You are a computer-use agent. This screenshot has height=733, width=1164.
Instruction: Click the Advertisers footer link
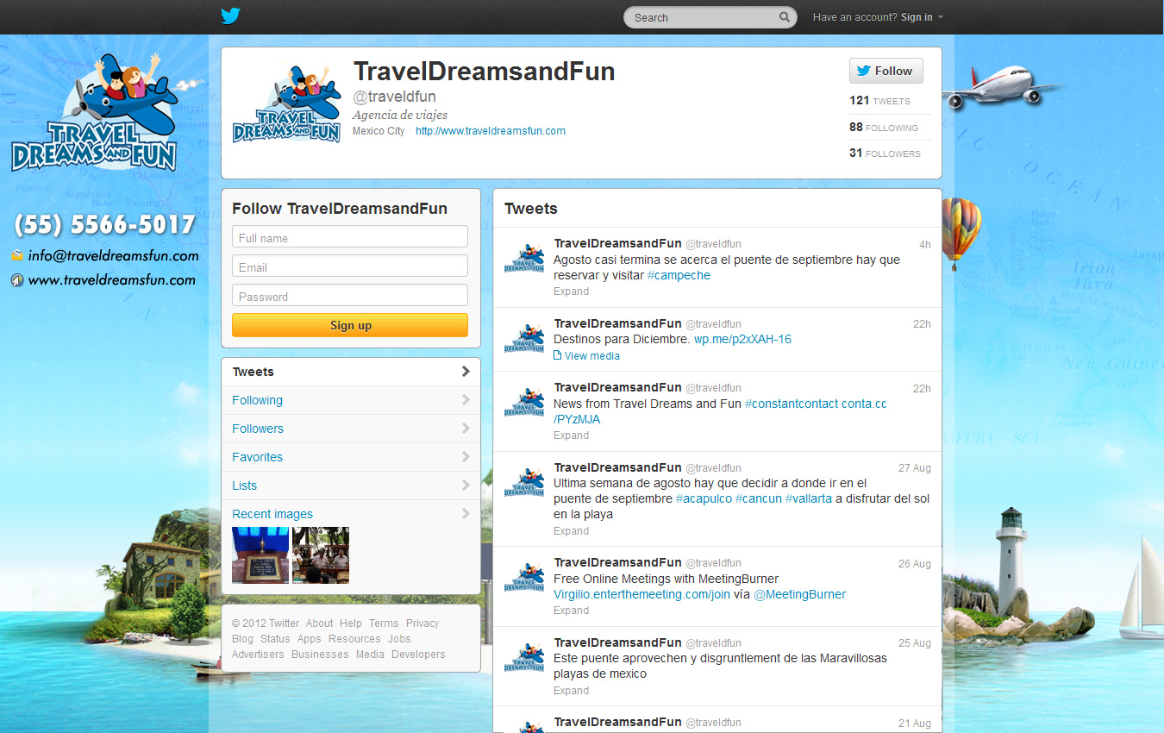(258, 655)
